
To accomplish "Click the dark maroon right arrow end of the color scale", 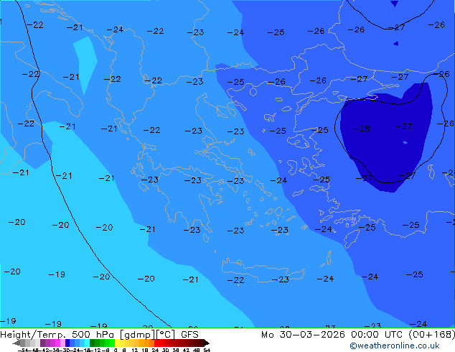I will point(206,343).
